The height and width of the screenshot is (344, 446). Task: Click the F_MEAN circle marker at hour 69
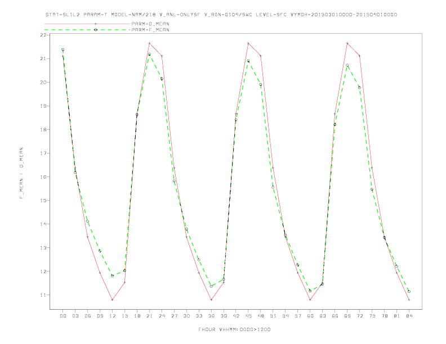coord(347,65)
